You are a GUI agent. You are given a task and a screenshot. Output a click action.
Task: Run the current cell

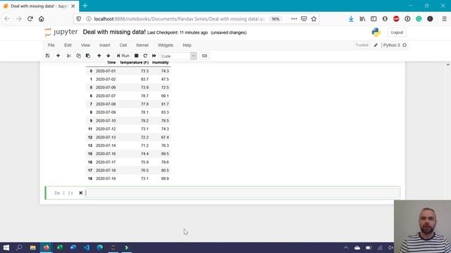click(x=123, y=56)
